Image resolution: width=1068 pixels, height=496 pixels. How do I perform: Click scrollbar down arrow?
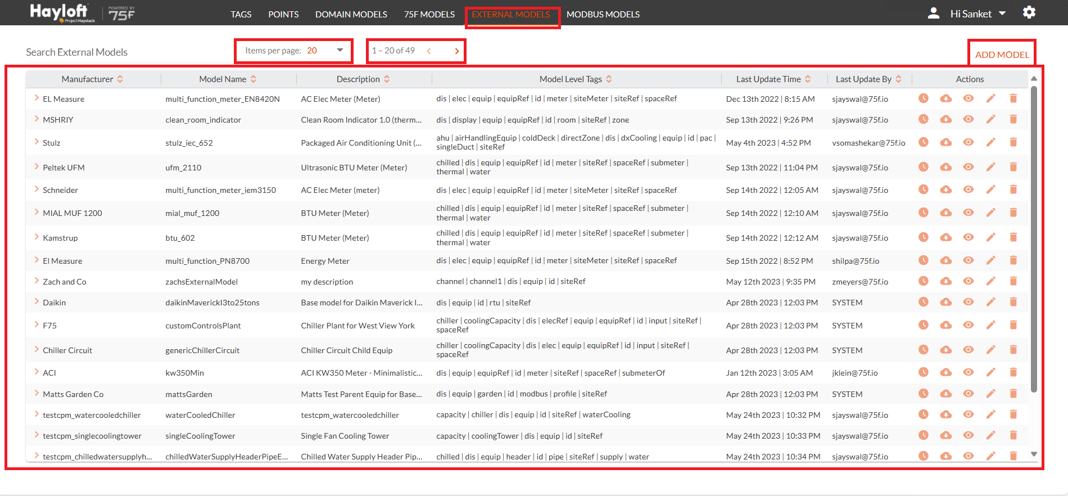pyautogui.click(x=1034, y=454)
